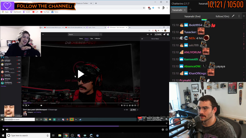
Task: Toggle fullscreen on the outer player
Action: click(166, 130)
